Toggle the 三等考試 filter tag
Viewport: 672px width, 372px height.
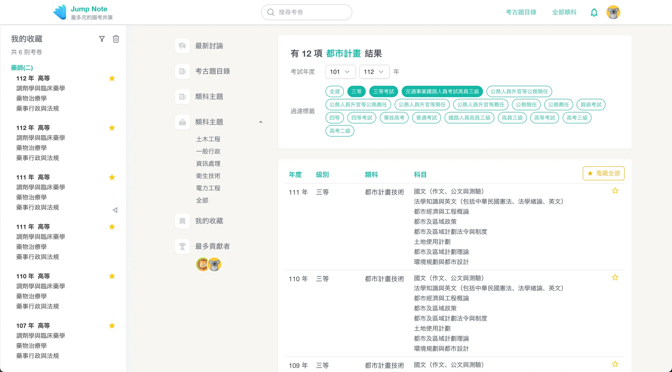[383, 92]
